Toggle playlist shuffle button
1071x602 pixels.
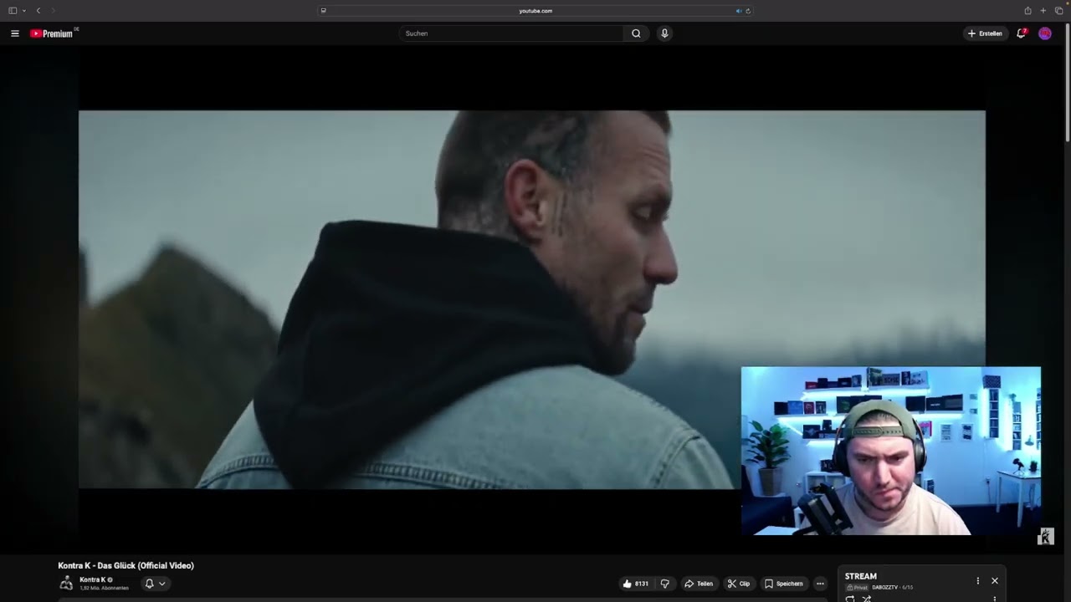tap(867, 599)
